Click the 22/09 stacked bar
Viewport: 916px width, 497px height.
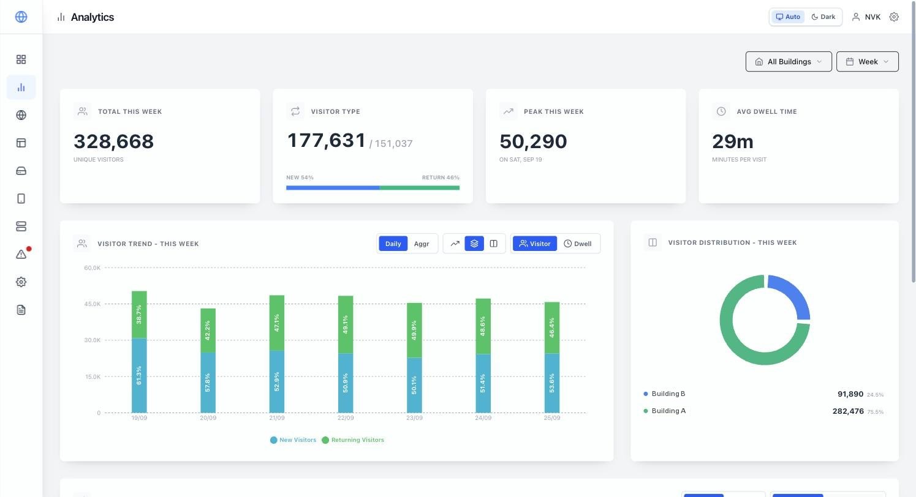346,354
